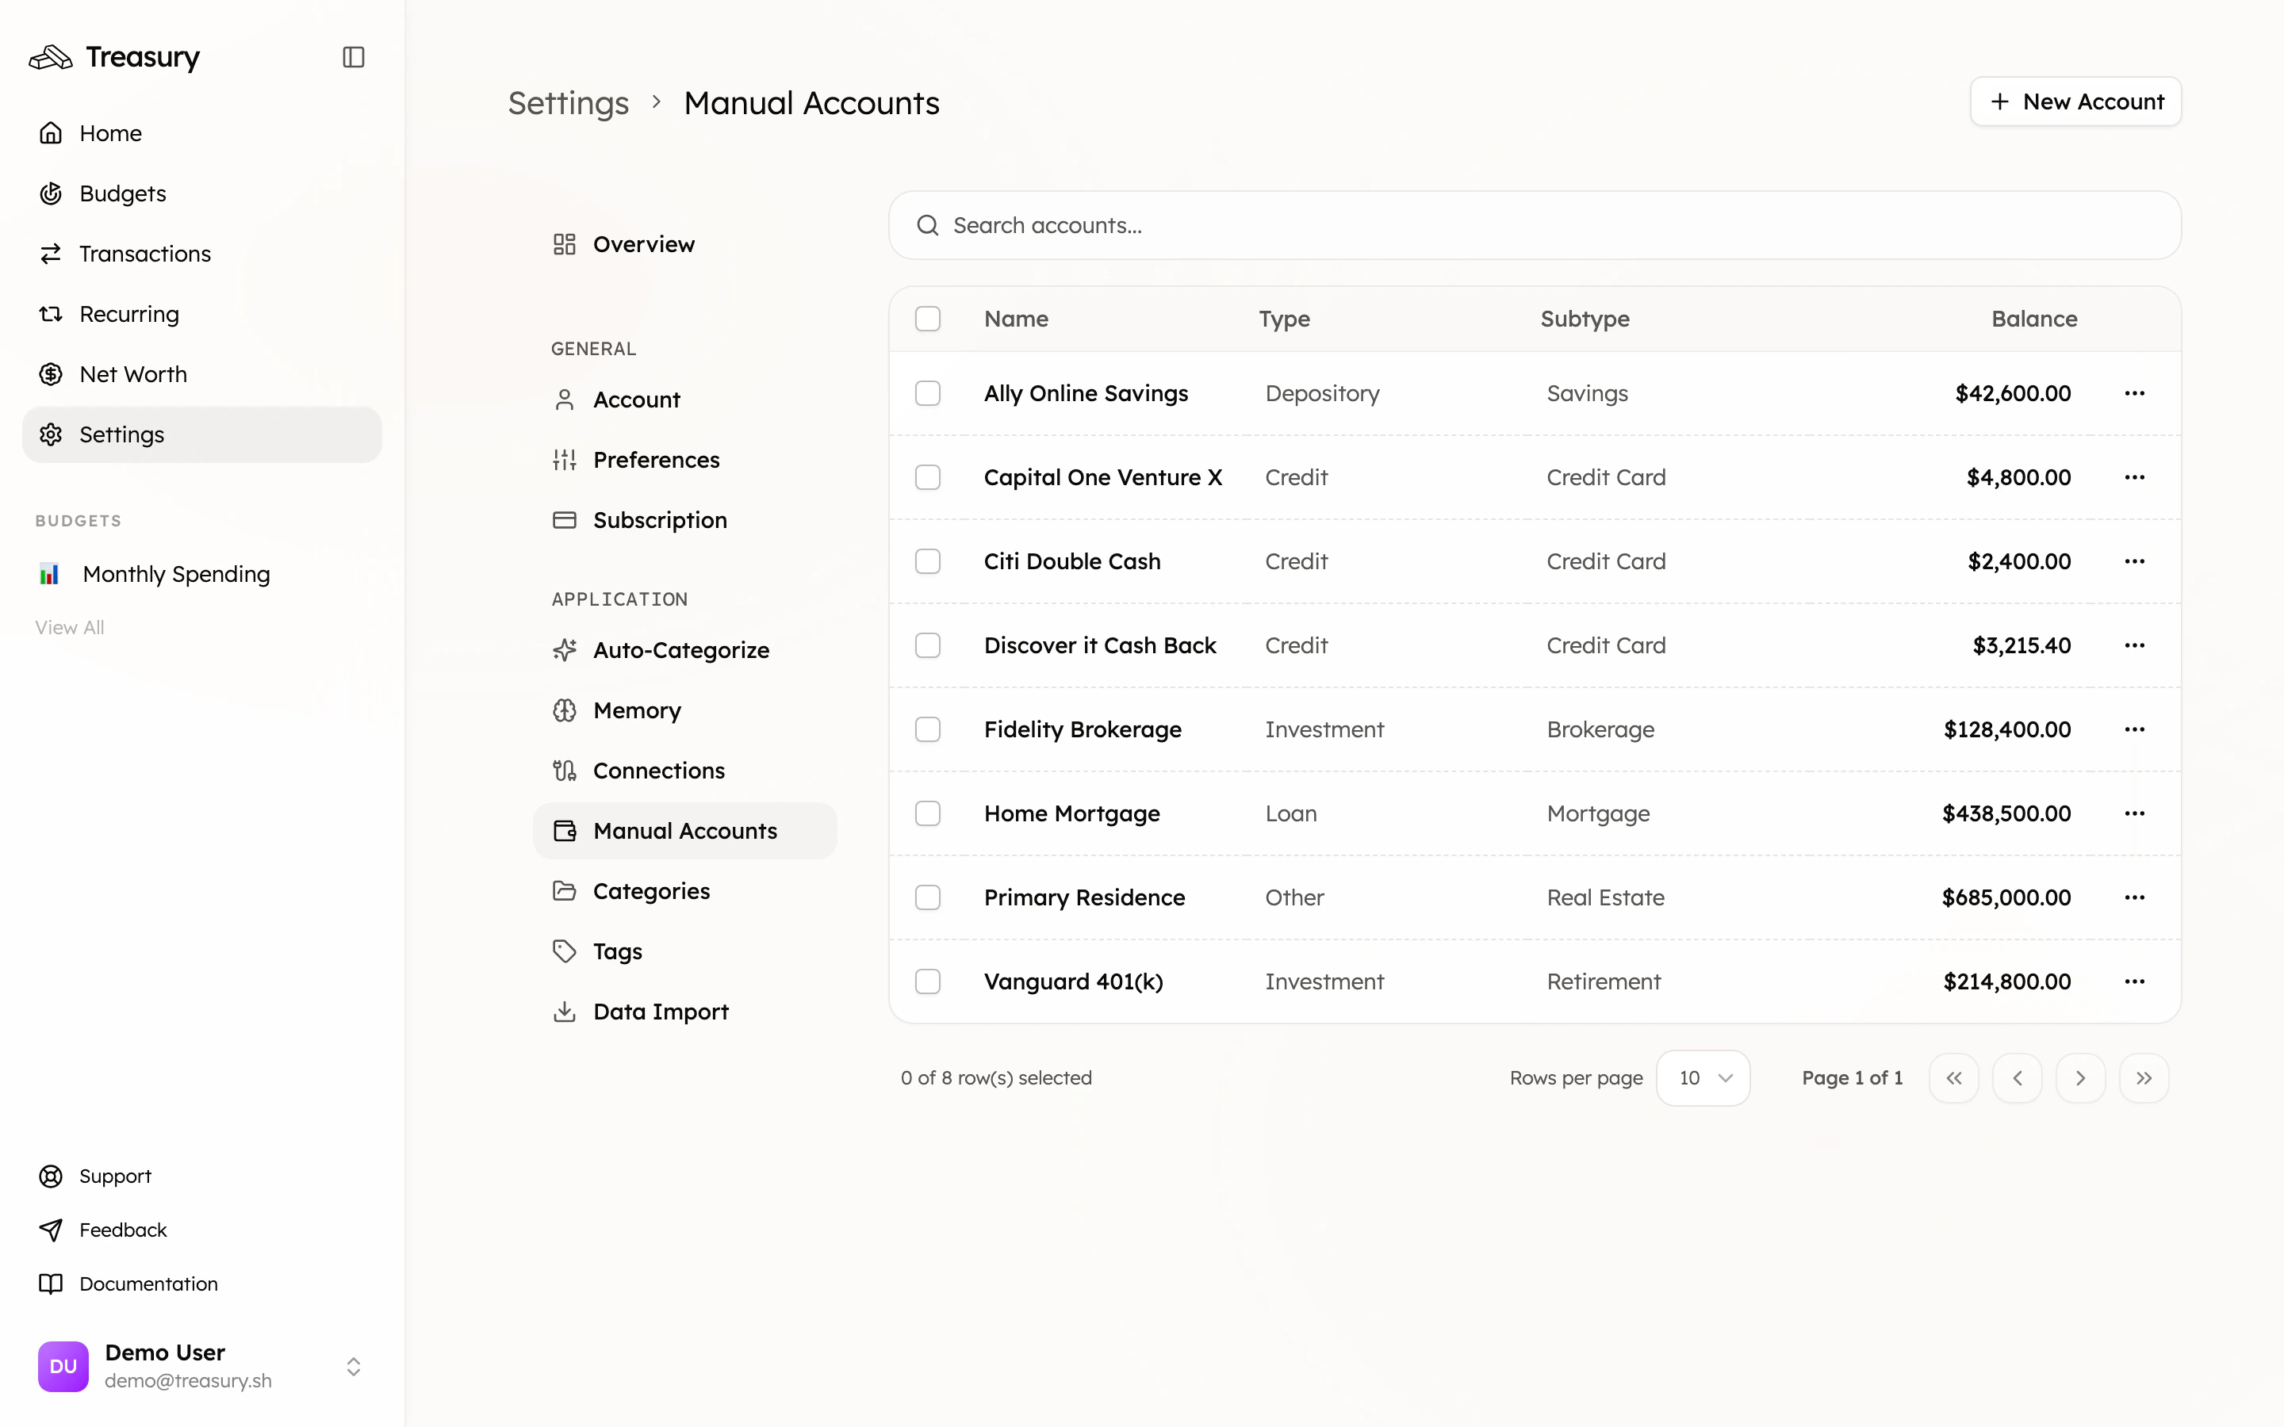Click the Overview grid icon

[x=565, y=244]
